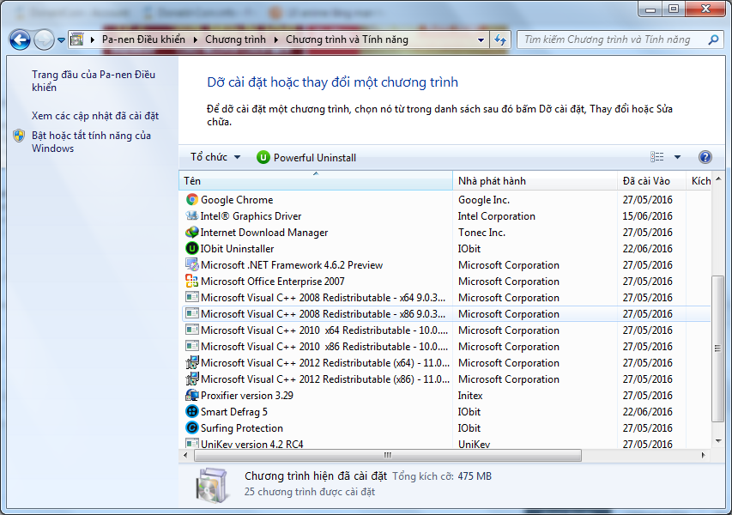This screenshot has height=515, width=732.
Task: Click the Visual C++ 2010 x86 row icon
Action: tap(192, 346)
